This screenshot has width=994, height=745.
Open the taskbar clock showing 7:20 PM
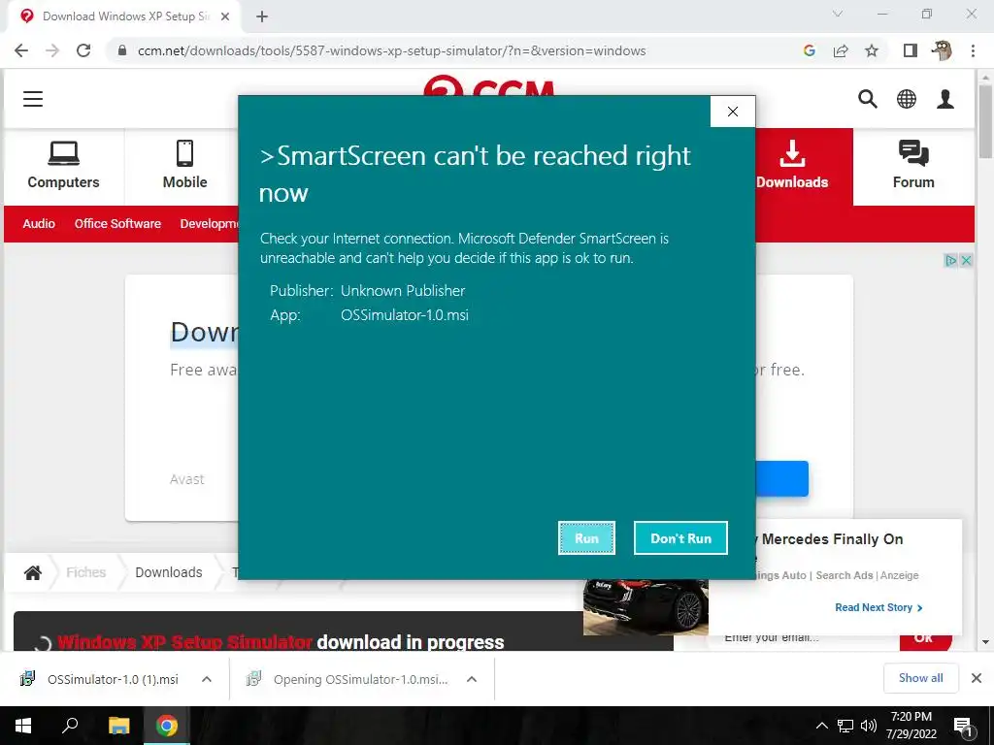point(911,726)
